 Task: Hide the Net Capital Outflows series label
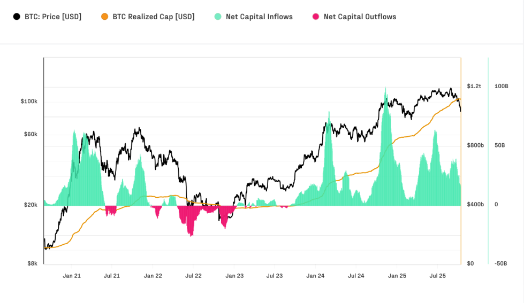pos(360,17)
